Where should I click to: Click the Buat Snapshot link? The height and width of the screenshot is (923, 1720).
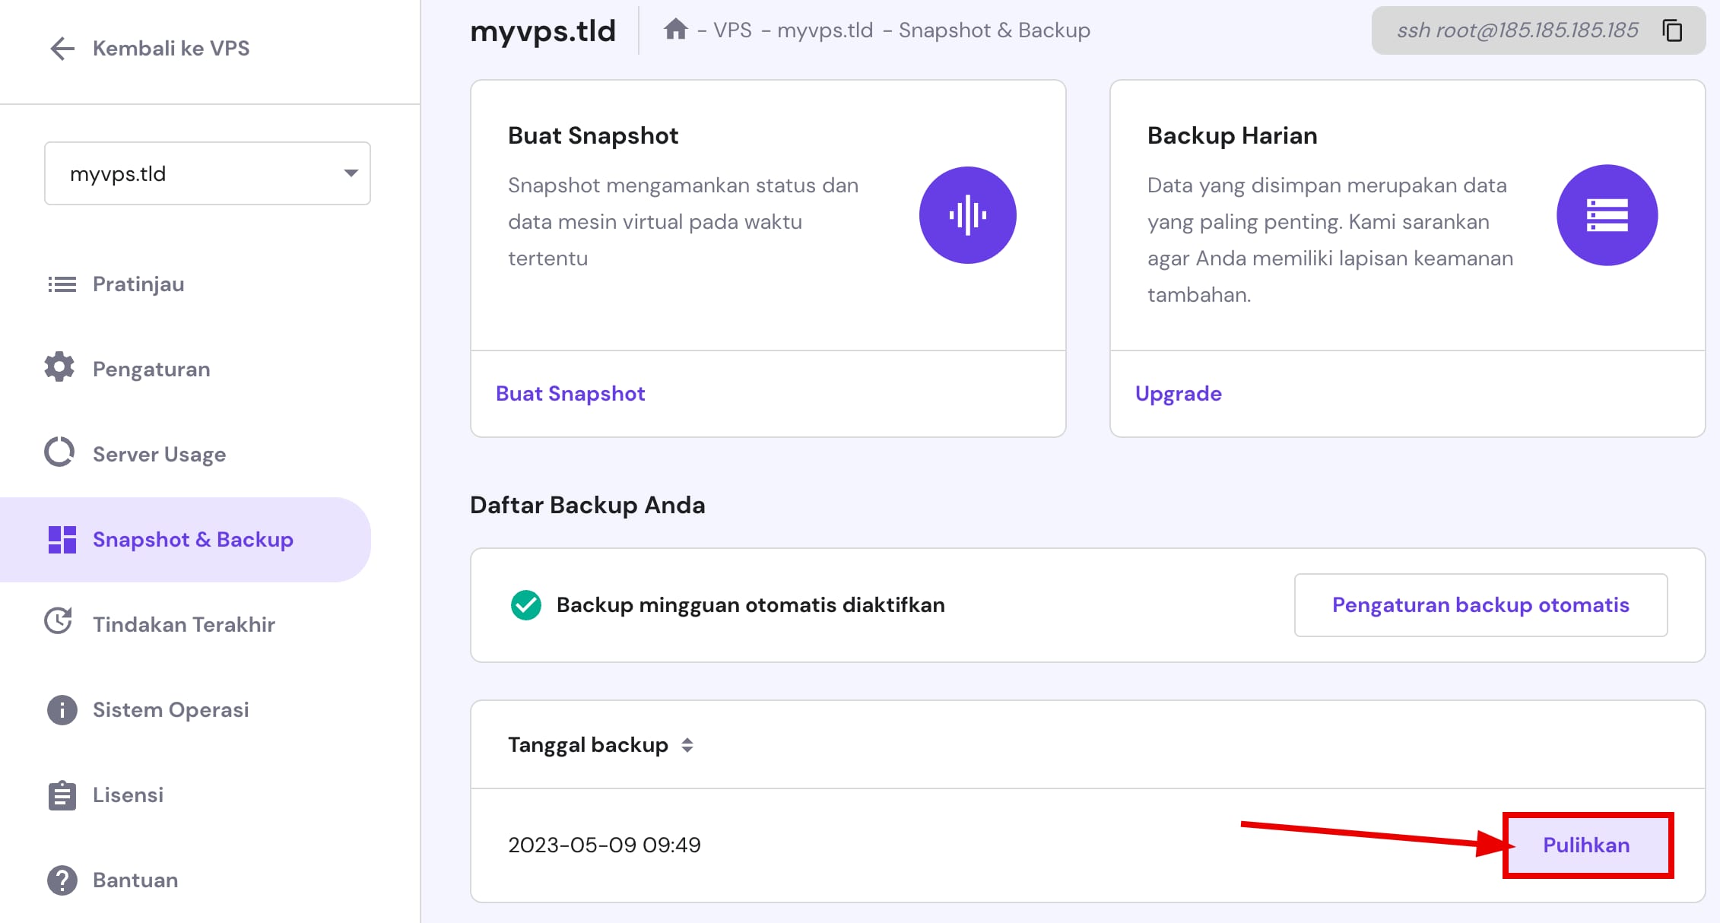click(x=570, y=393)
